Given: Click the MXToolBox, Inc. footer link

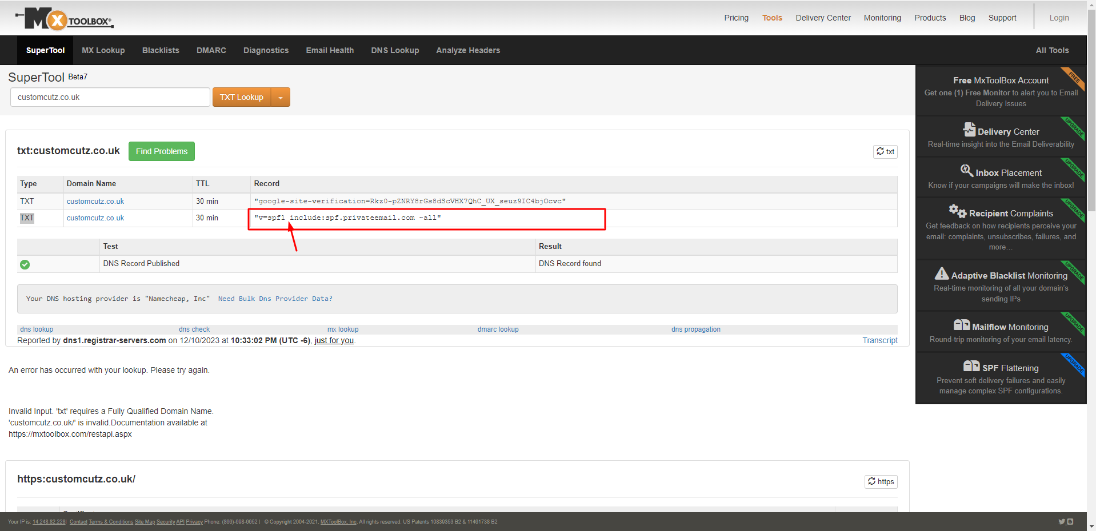Looking at the screenshot, I should coord(338,522).
